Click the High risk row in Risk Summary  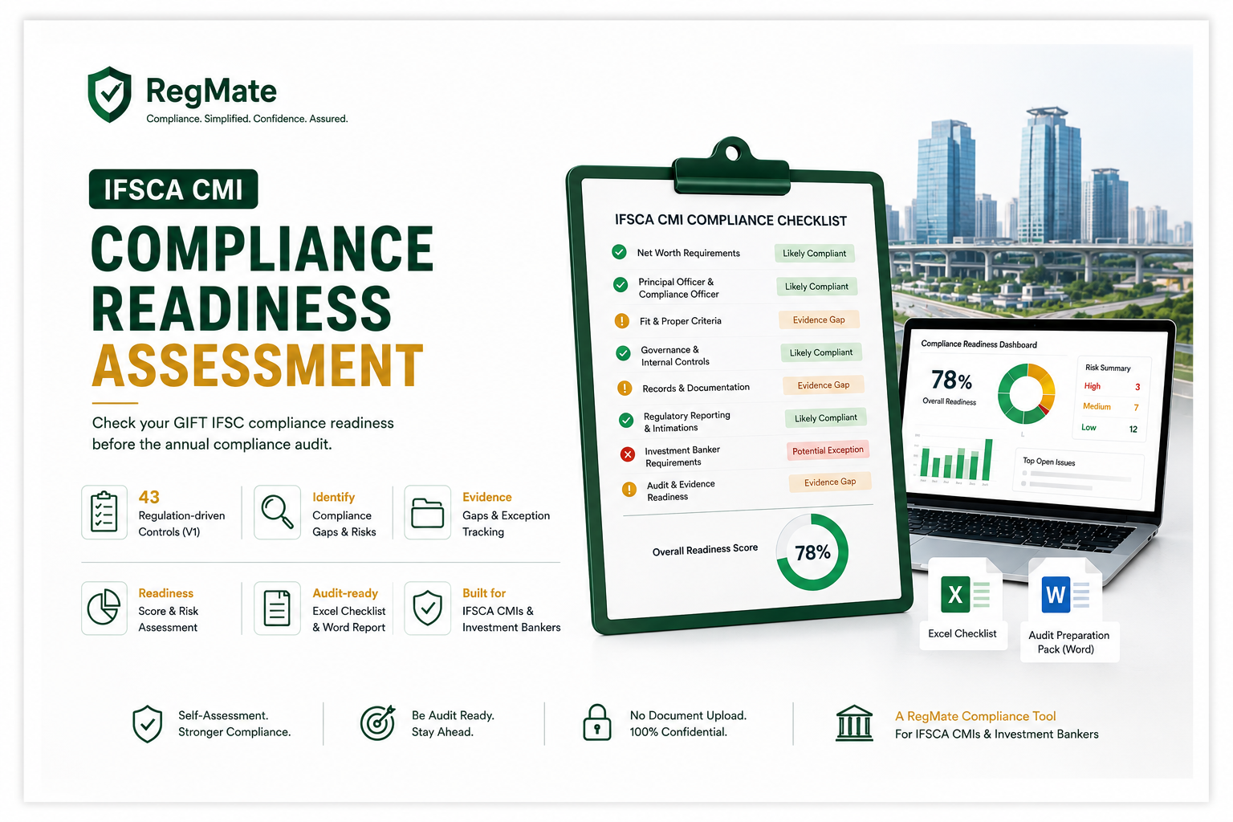coord(1112,387)
